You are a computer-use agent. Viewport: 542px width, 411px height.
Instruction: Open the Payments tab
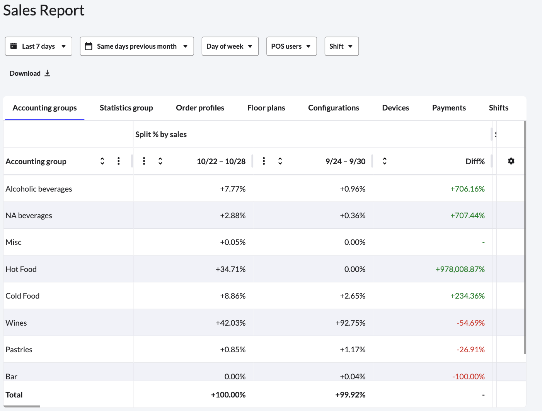(x=448, y=108)
